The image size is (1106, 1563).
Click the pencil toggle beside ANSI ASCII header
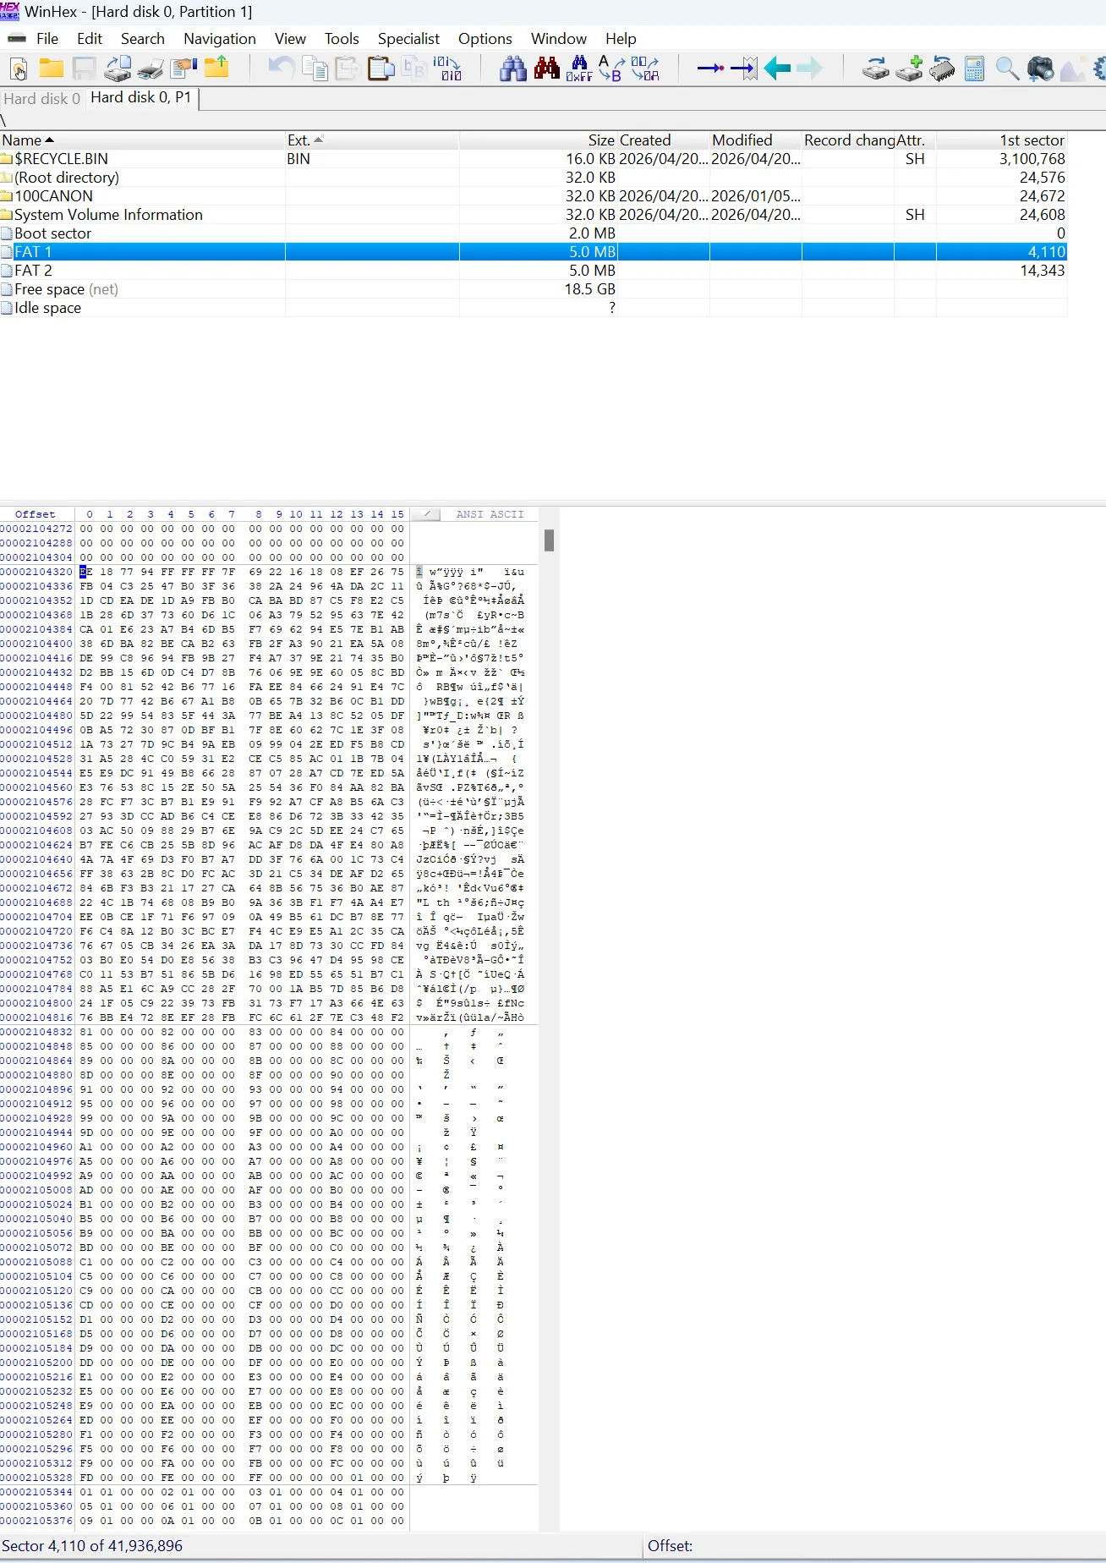pos(427,514)
